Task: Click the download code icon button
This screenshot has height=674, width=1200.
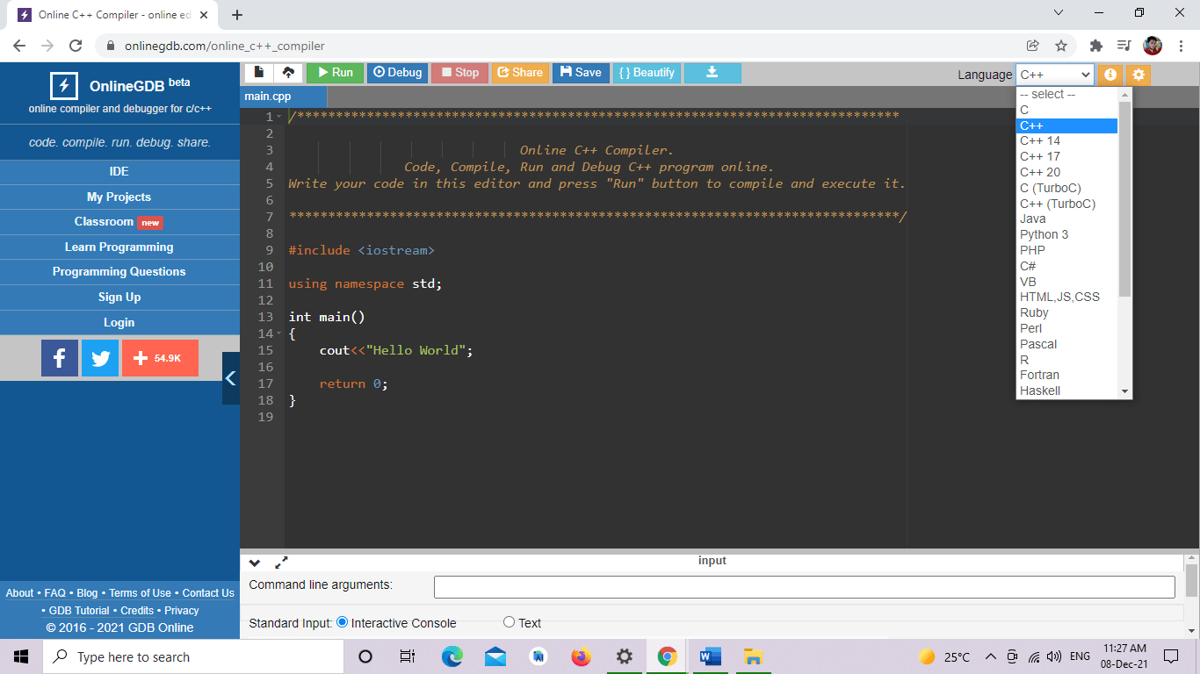Action: pos(712,73)
